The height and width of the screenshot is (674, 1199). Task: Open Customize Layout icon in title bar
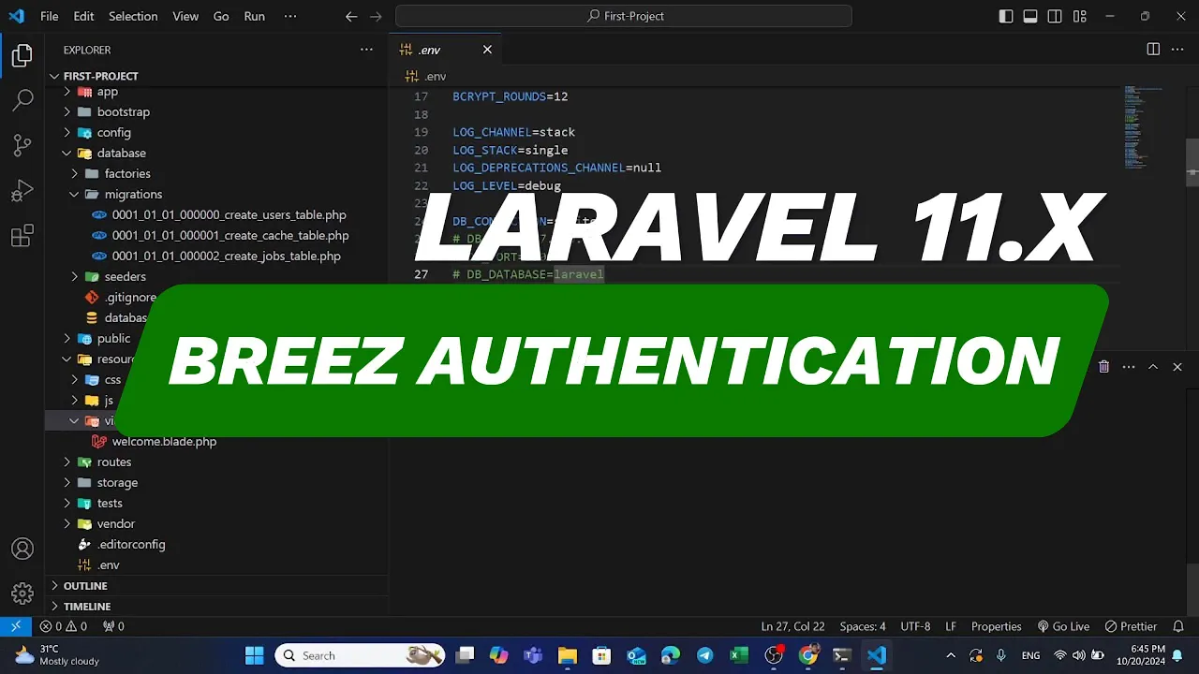coord(1080,16)
